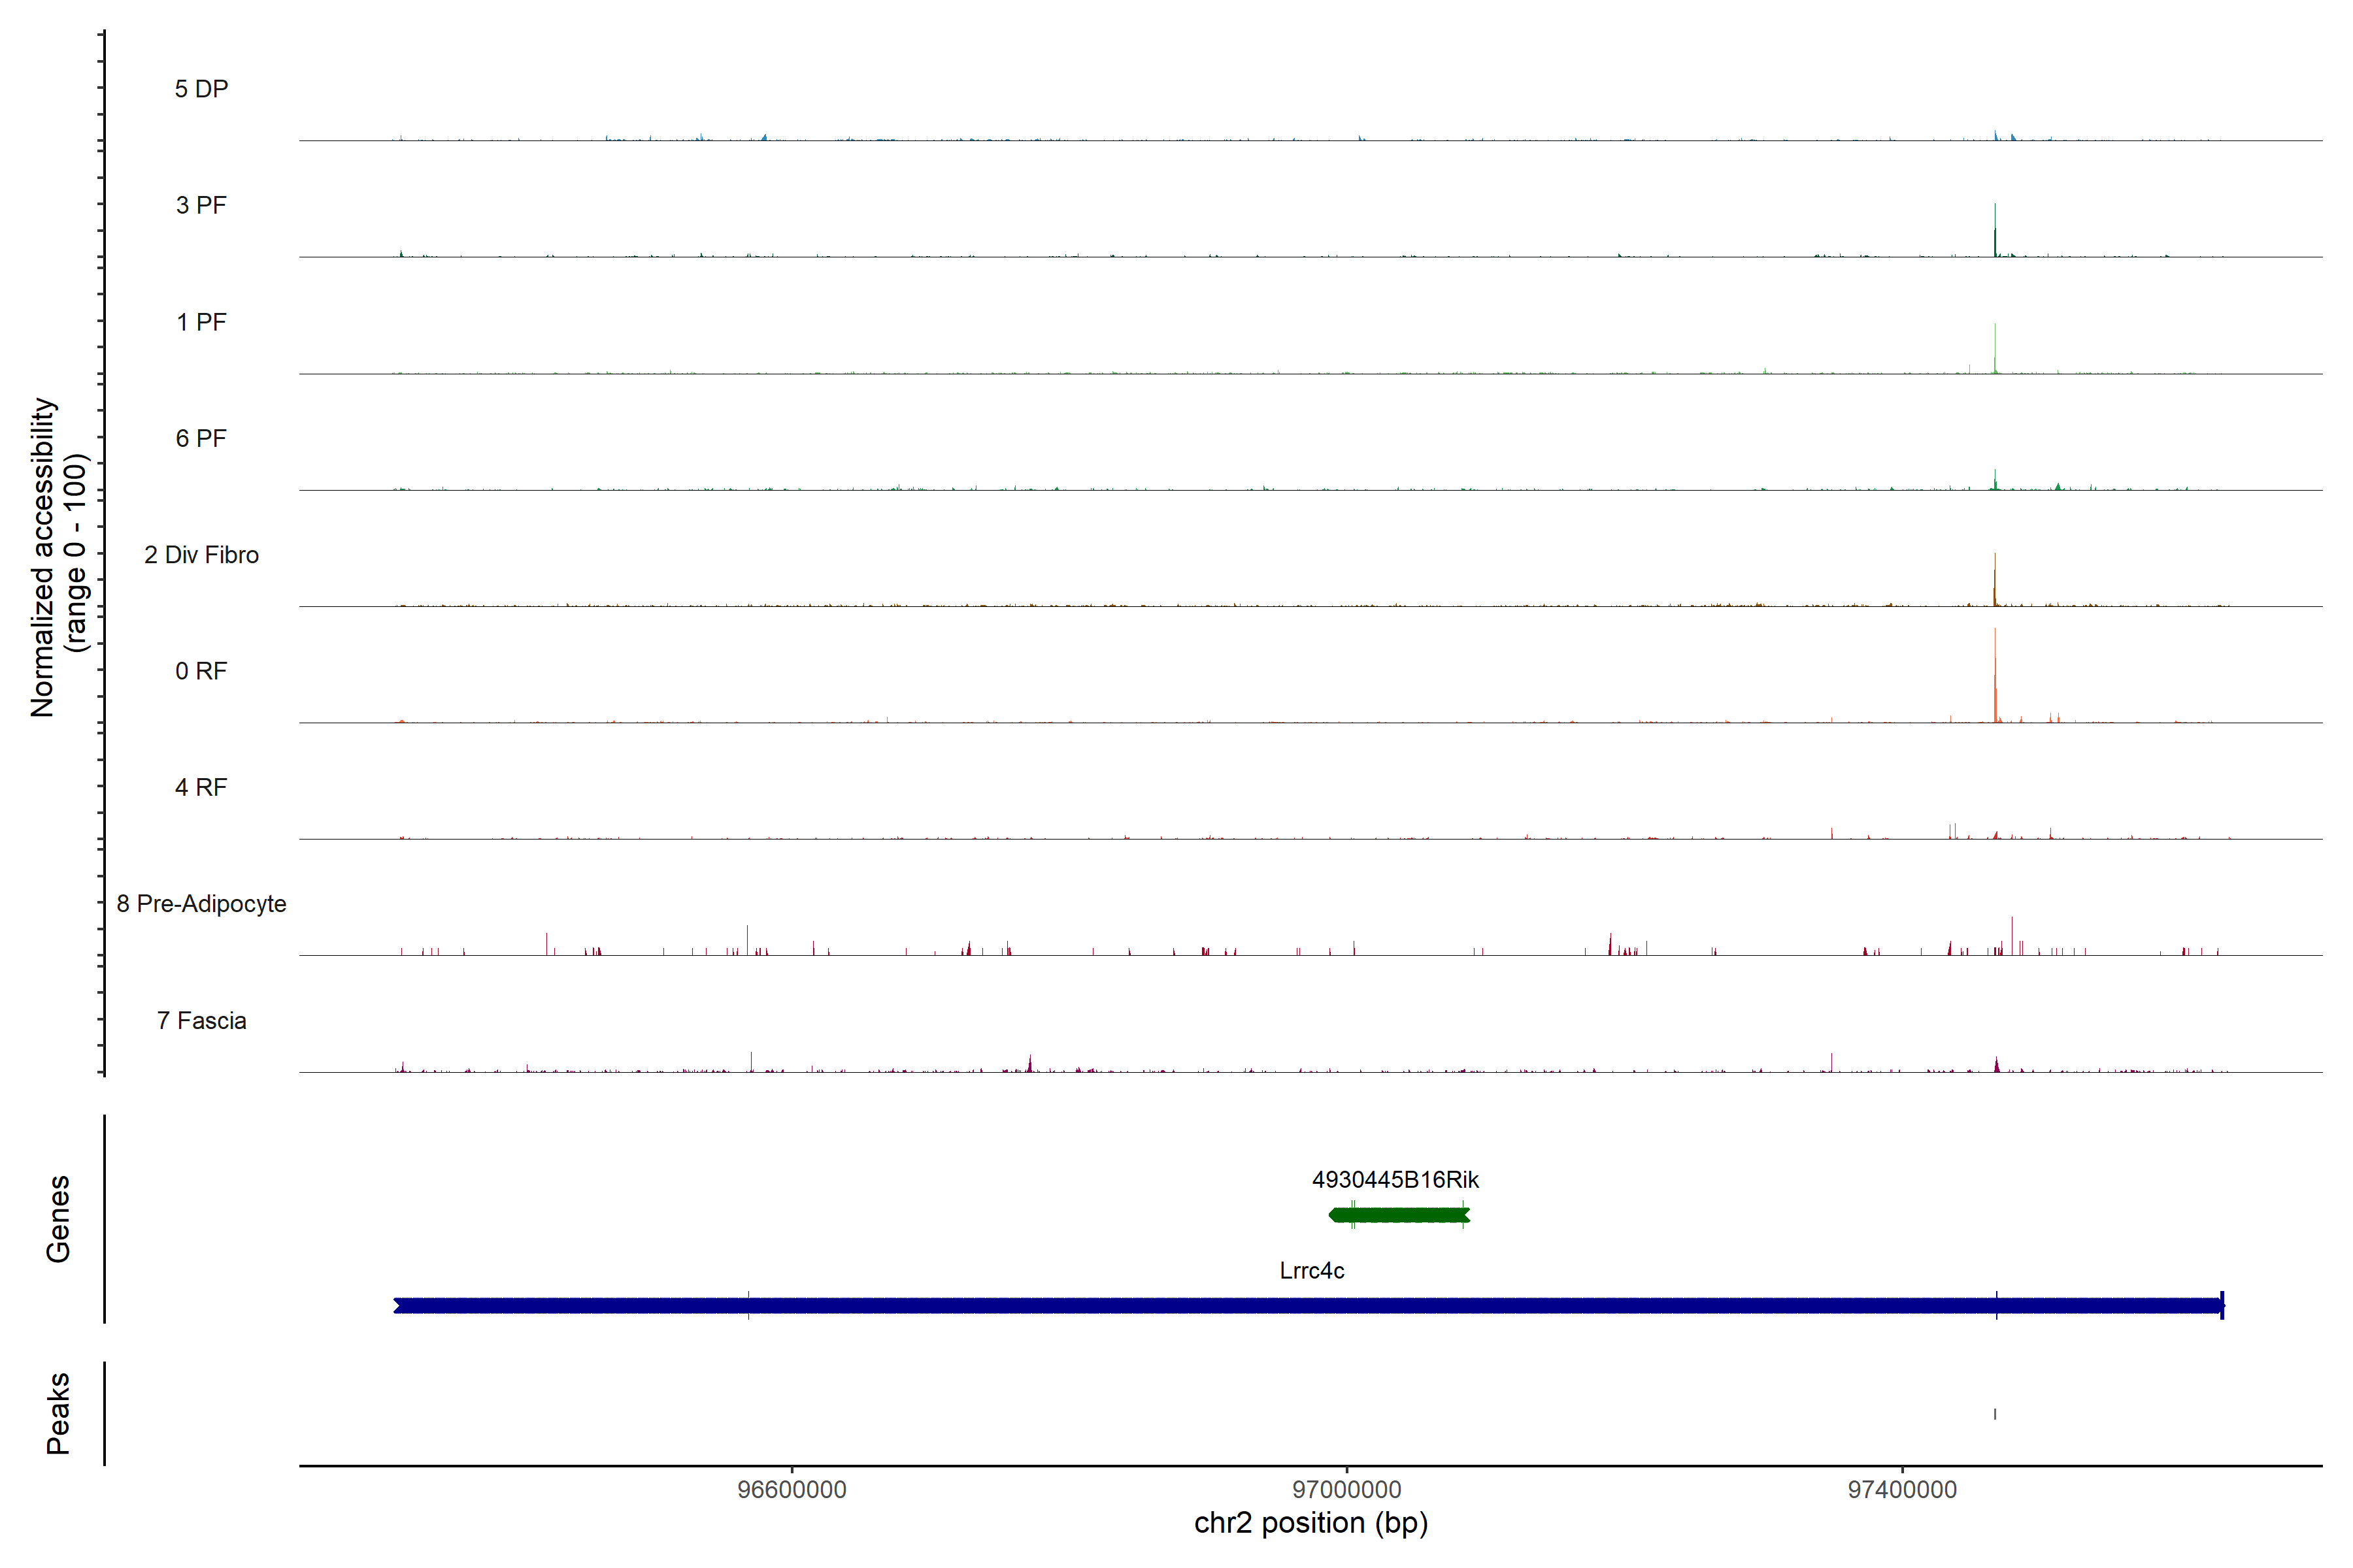The height and width of the screenshot is (1568, 2353).
Task: Click the 4 RF track label
Action: click(x=201, y=787)
